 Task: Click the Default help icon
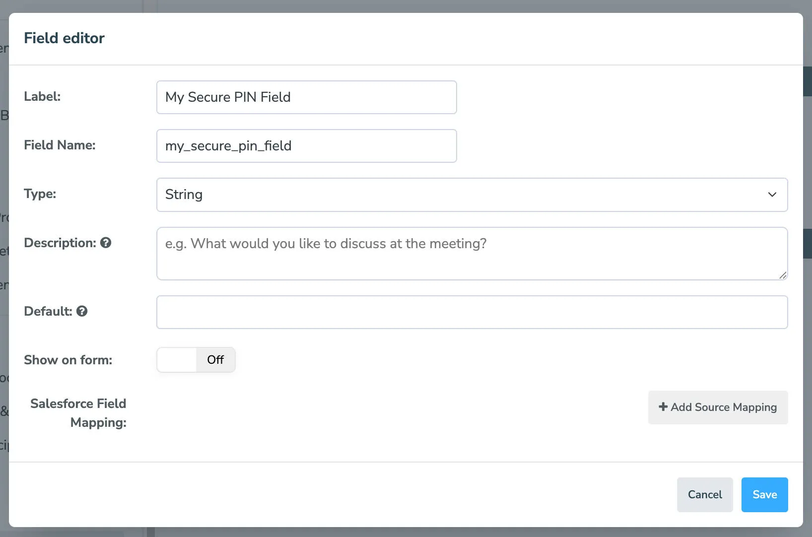(x=82, y=311)
